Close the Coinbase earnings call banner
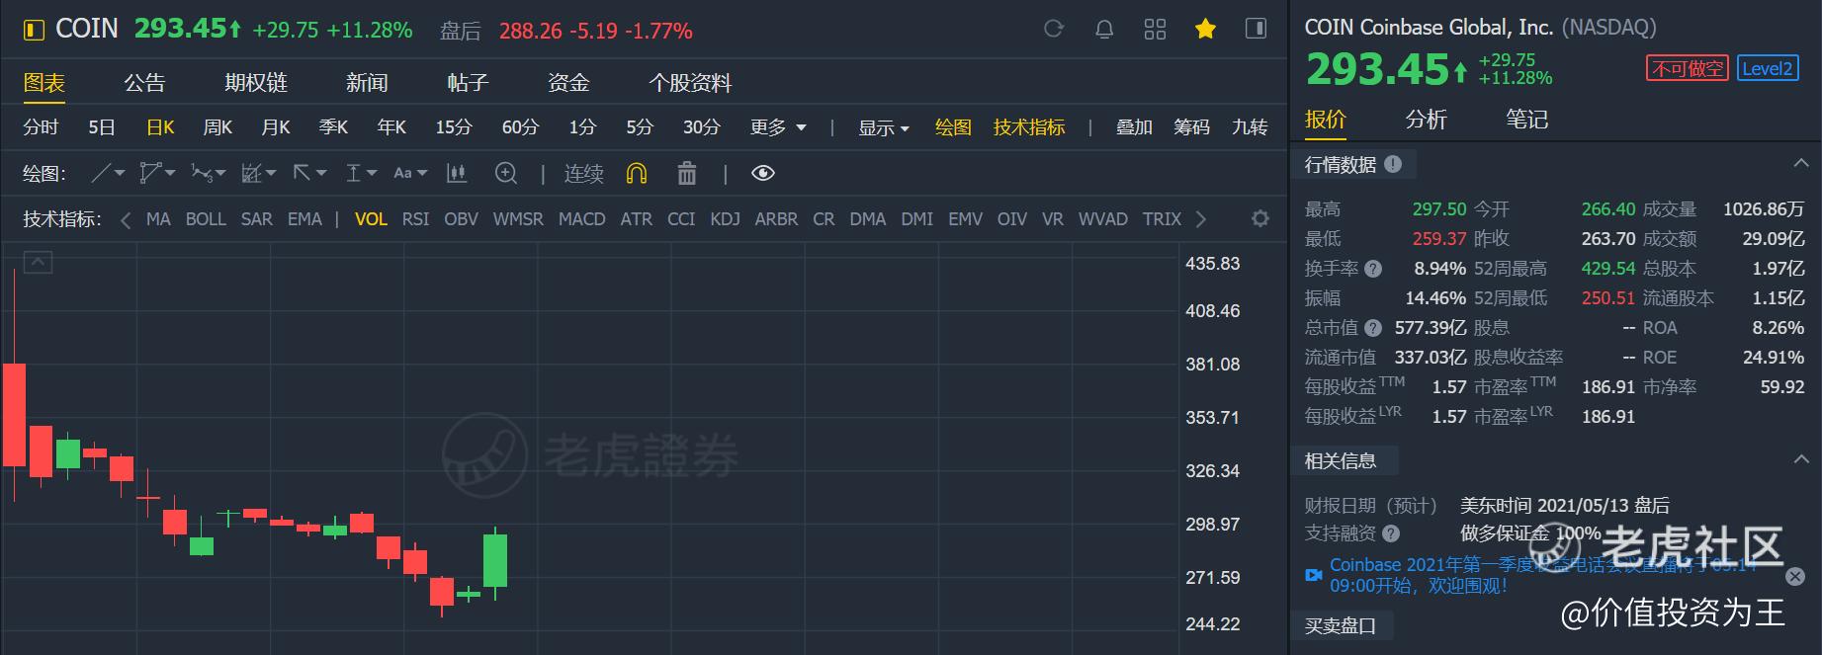The width and height of the screenshot is (1822, 655). click(1795, 576)
